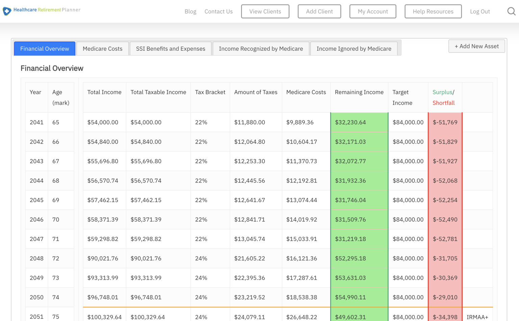
Task: Open Income Ignored by Medicare tab
Action: (354, 49)
